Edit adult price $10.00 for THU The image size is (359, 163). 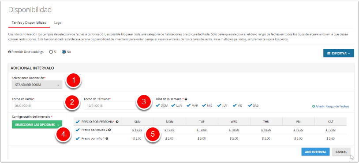point(266,130)
